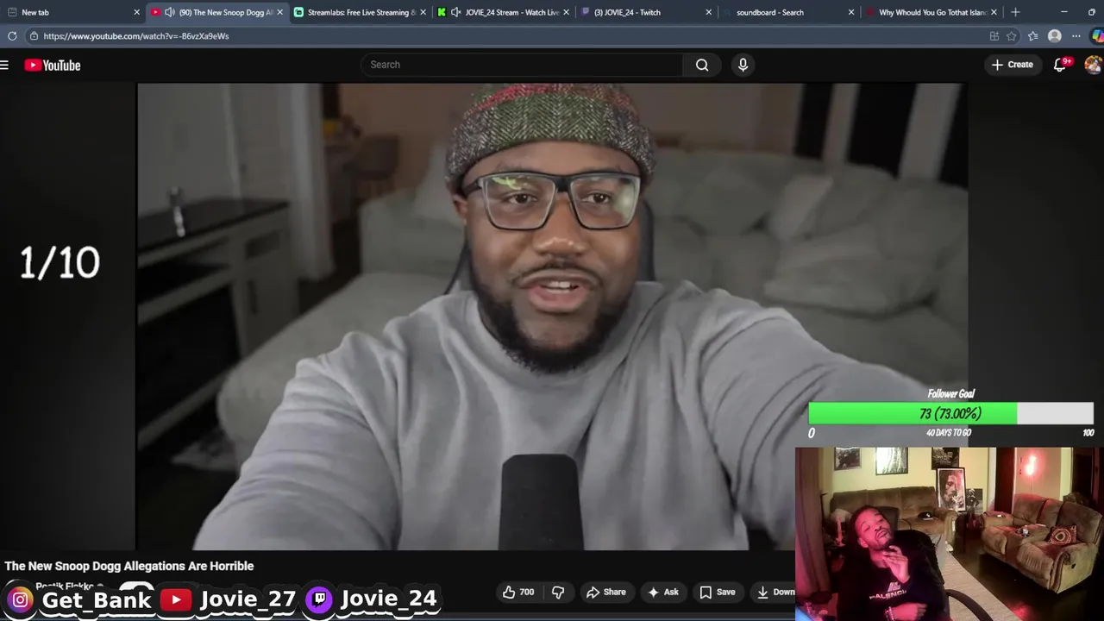The width and height of the screenshot is (1104, 621).
Task: Open the browser profile avatar
Action: (x=1054, y=36)
